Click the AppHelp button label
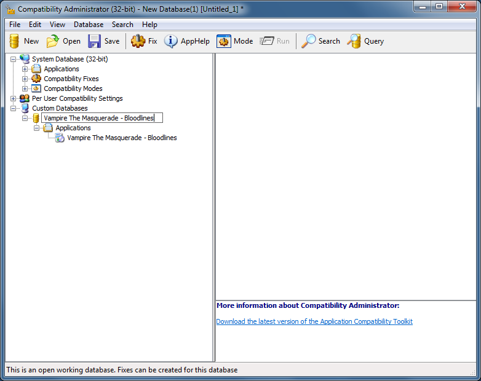 click(195, 41)
